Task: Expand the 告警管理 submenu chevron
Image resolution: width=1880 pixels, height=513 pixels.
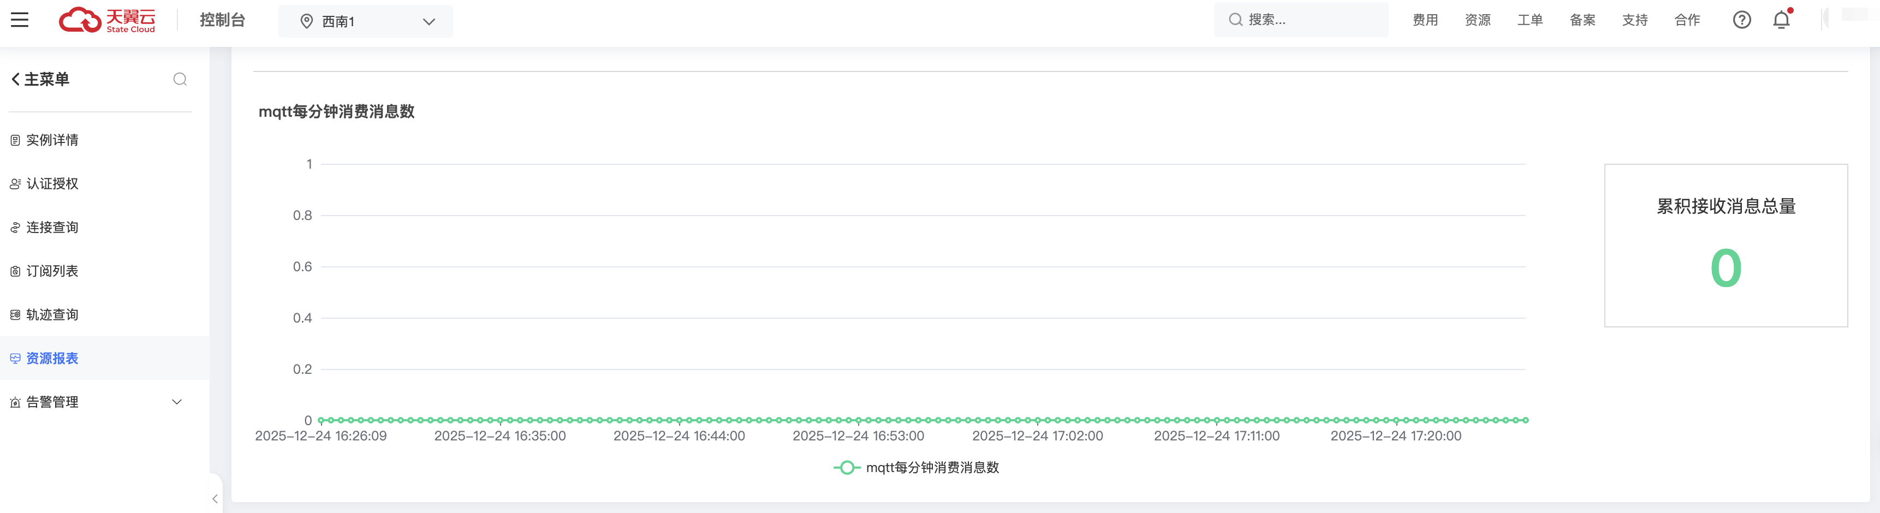Action: click(177, 402)
